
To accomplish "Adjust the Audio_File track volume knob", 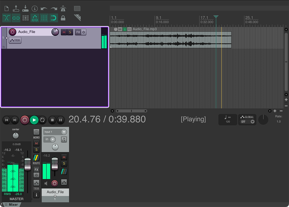I will click(x=55, y=32).
